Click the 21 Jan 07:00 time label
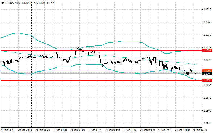The width and height of the screenshot is (213, 133). pyautogui.click(x=130, y=130)
